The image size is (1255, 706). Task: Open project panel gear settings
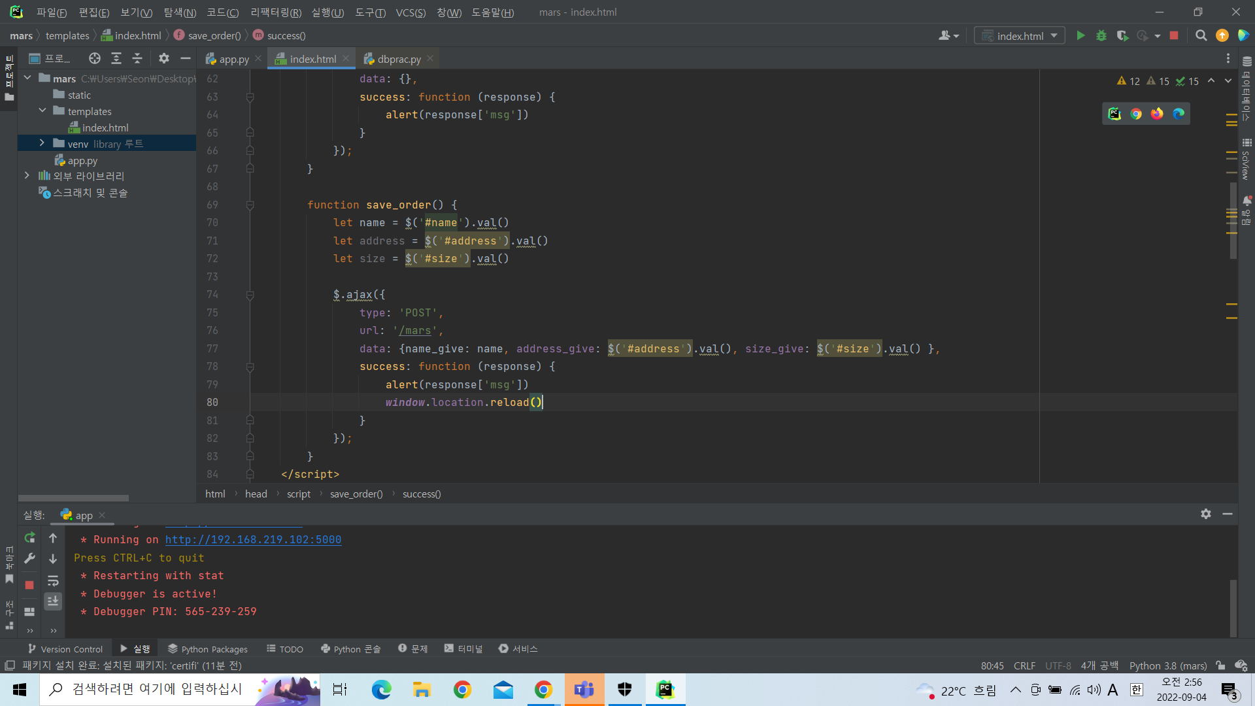(164, 59)
